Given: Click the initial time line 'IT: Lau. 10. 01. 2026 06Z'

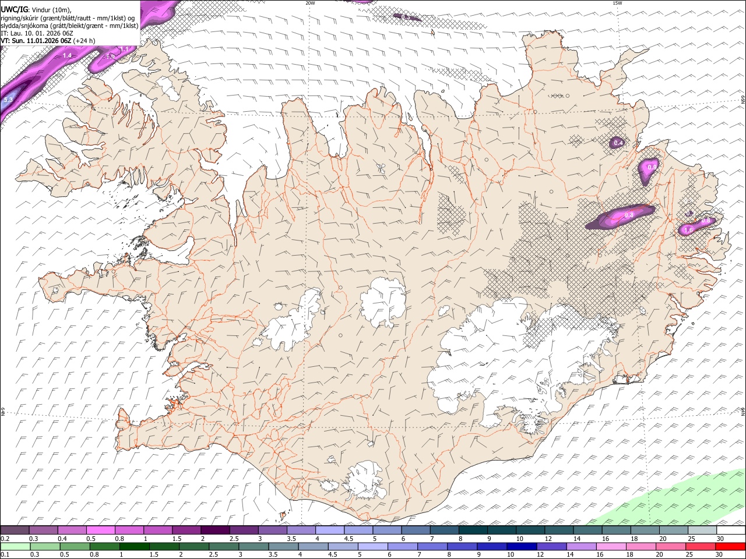Looking at the screenshot, I should [x=37, y=33].
